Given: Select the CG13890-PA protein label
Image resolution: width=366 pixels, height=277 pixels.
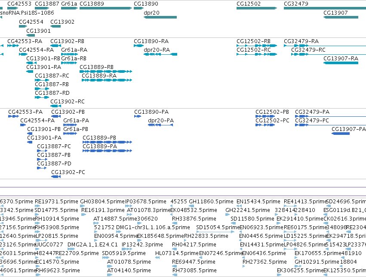Looking at the screenshot, I should point(151,112).
